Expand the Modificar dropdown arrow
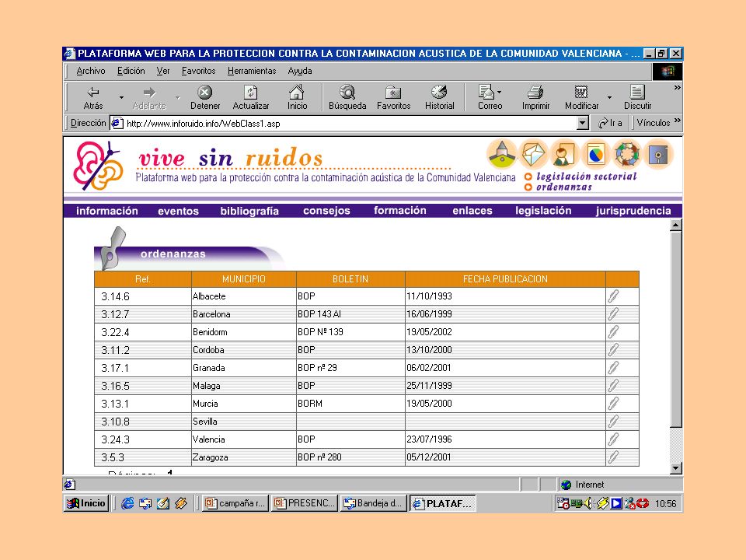 [609, 98]
